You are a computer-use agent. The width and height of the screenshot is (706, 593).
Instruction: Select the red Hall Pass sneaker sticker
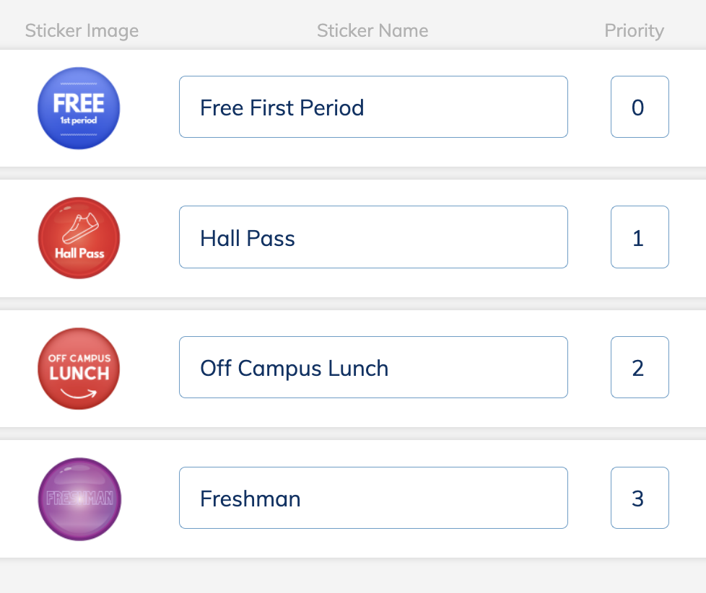pyautogui.click(x=79, y=238)
